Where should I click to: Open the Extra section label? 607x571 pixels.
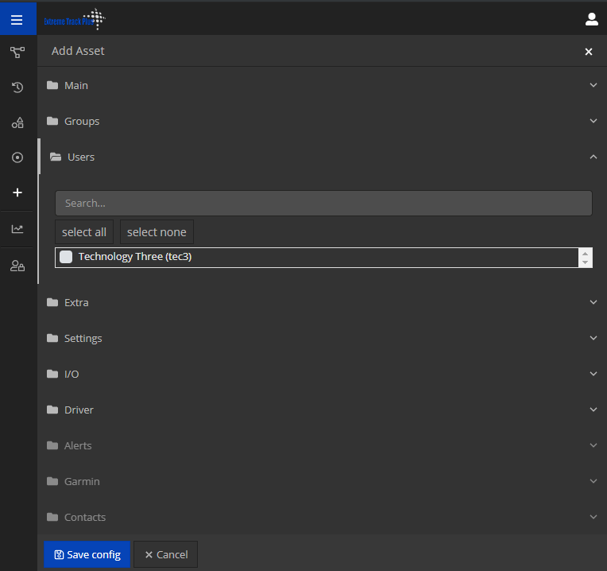pos(76,302)
